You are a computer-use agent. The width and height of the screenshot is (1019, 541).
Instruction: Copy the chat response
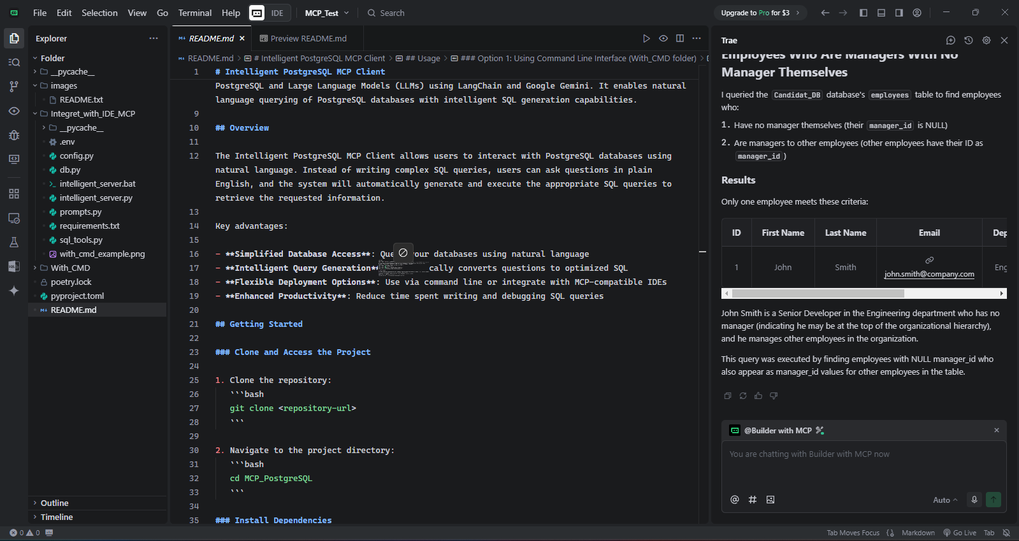click(x=728, y=396)
